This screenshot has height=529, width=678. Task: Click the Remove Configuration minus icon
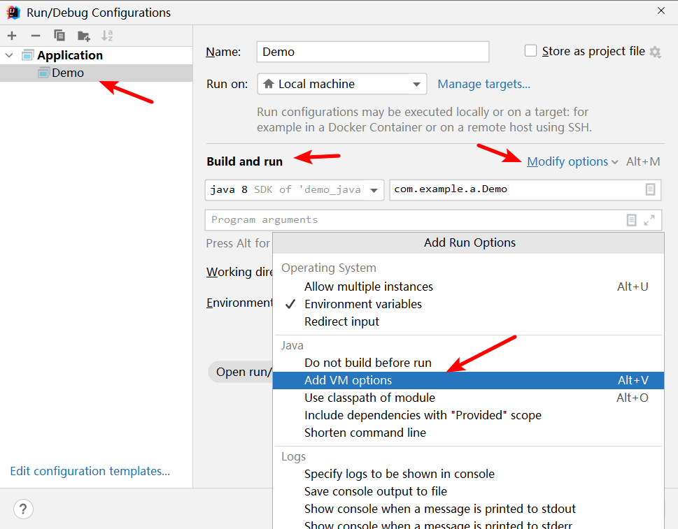tap(36, 36)
